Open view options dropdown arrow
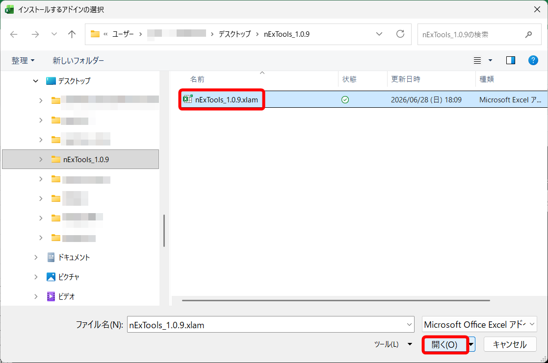 [490, 60]
